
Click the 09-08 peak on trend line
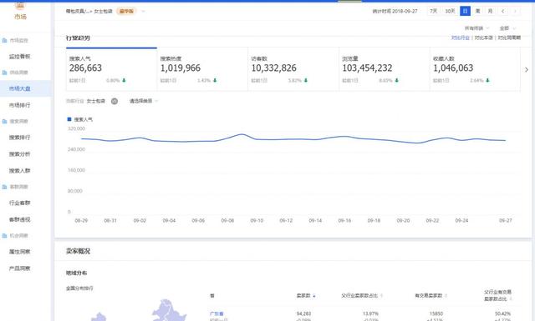(242, 134)
